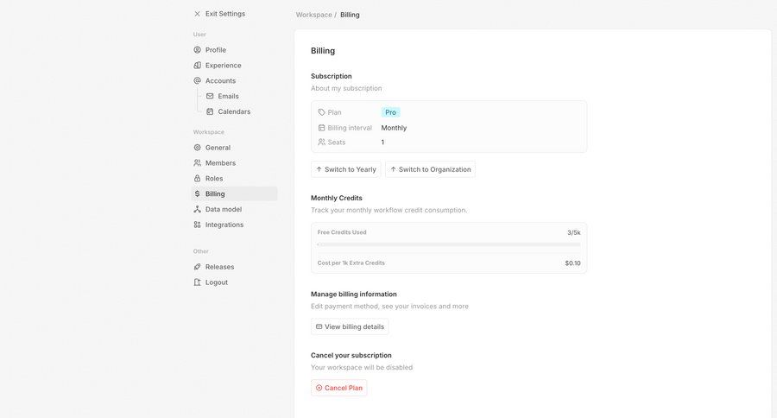Click the Free Credits Used progress bar
This screenshot has height=418, width=777.
(449, 245)
